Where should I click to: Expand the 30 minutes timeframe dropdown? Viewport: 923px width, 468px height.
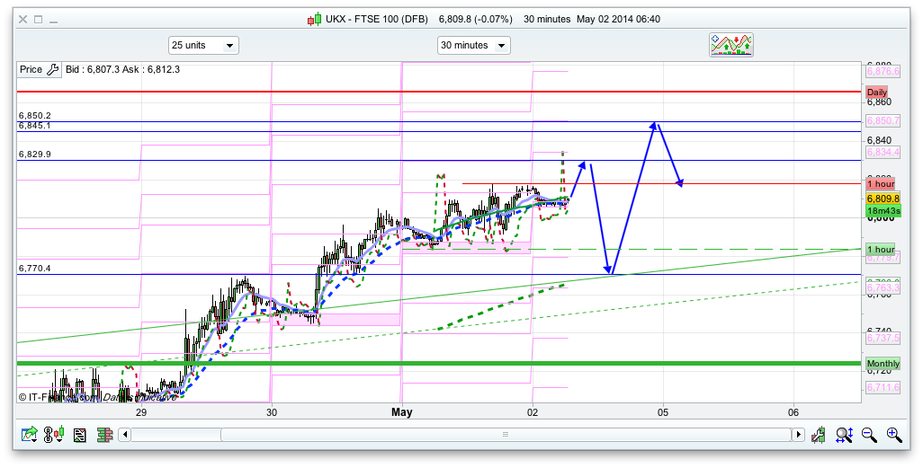473,45
